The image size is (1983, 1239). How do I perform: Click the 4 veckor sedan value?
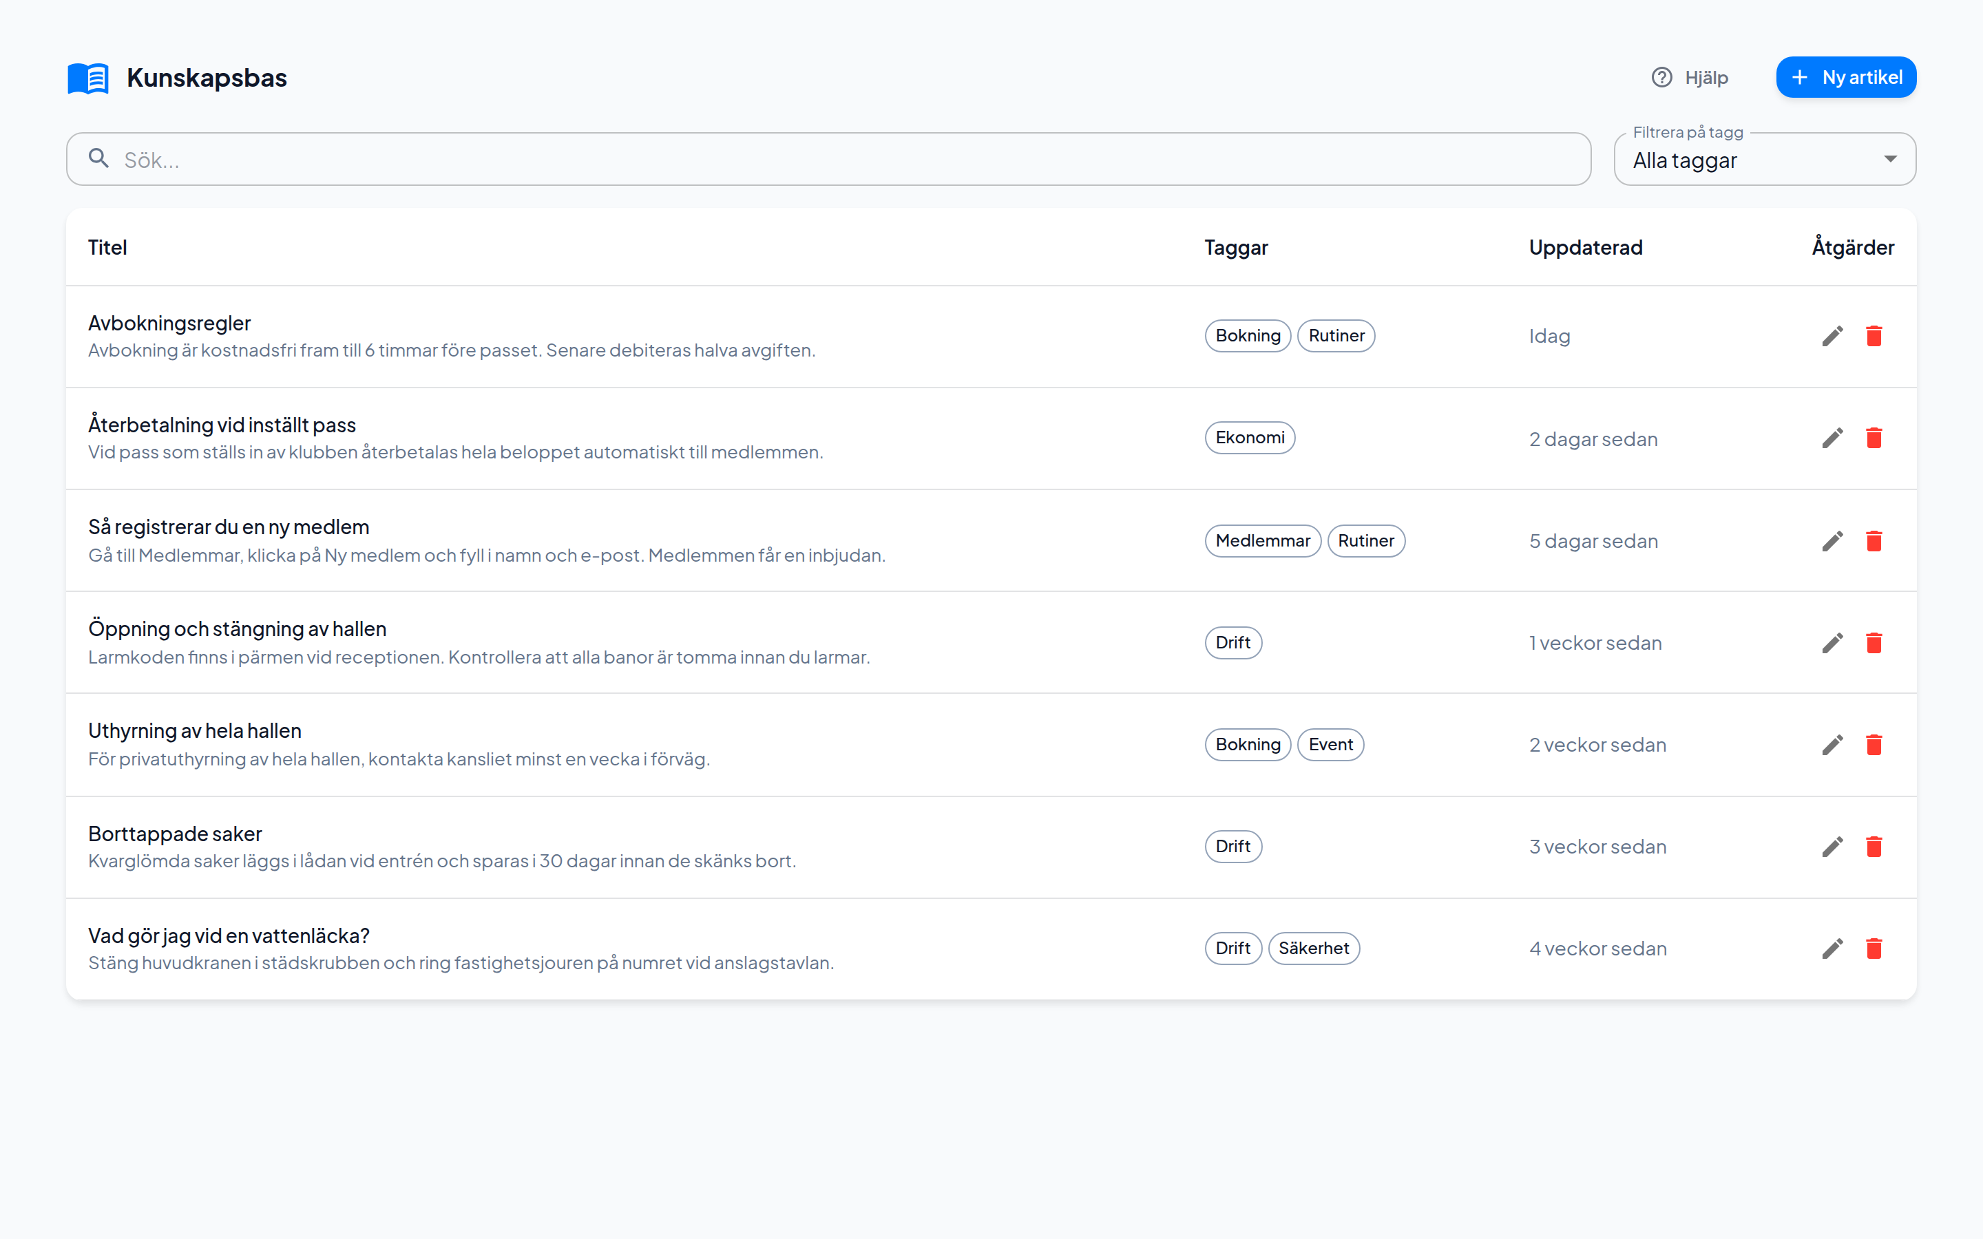point(1598,949)
